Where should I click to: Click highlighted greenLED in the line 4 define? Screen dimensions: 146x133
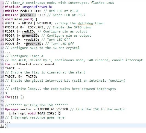(x=28, y=15)
